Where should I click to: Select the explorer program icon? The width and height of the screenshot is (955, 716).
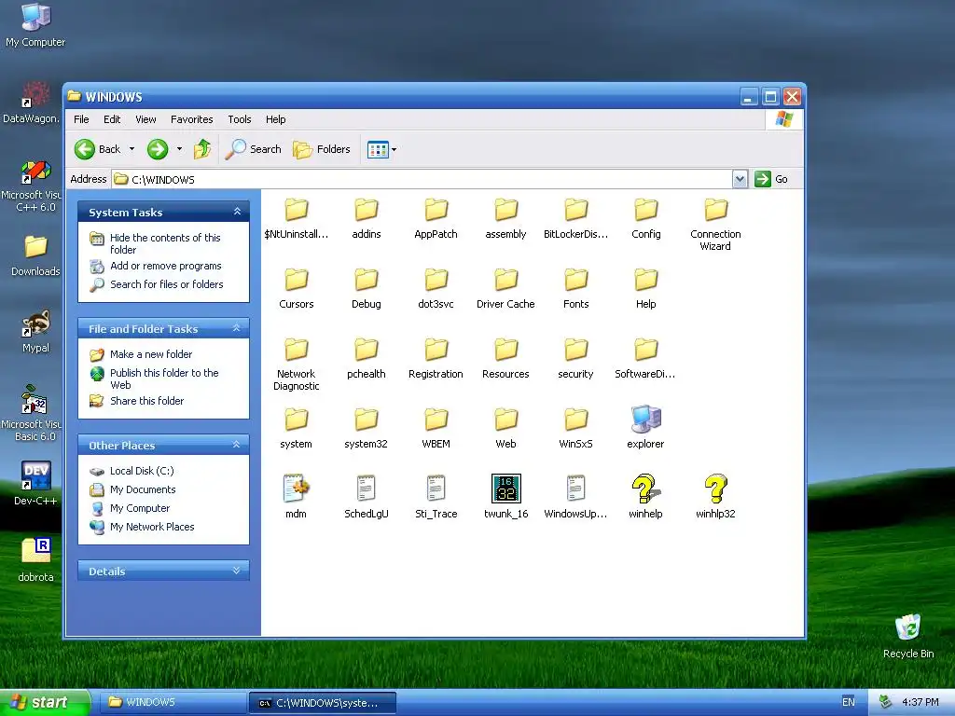click(x=645, y=427)
